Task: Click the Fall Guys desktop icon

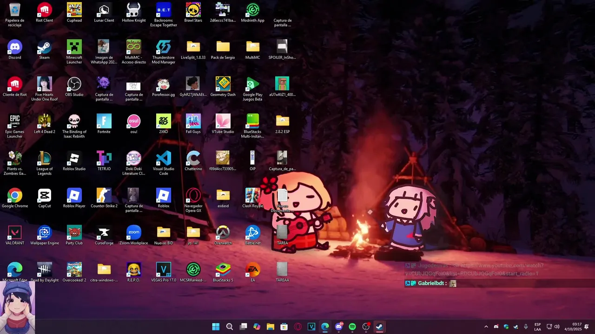Action: 193,124
